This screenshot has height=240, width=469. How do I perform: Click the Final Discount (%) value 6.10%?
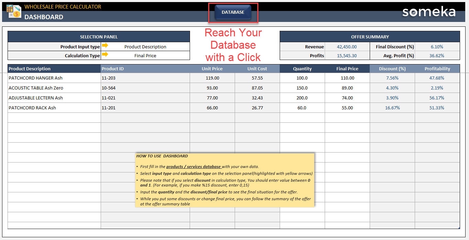coord(436,47)
